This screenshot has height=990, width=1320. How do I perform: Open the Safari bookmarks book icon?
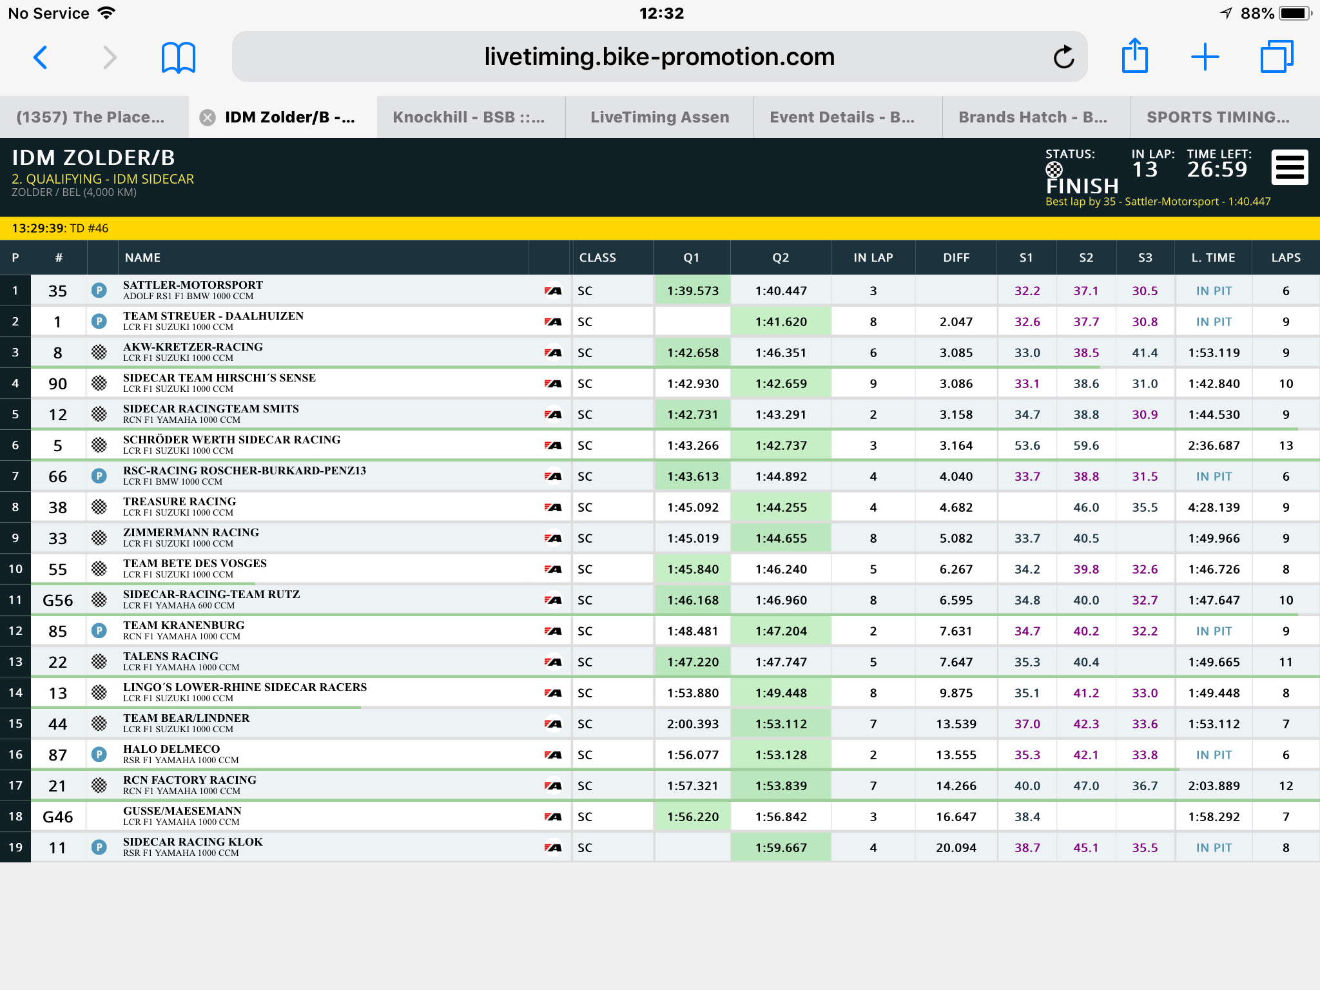coord(179,57)
